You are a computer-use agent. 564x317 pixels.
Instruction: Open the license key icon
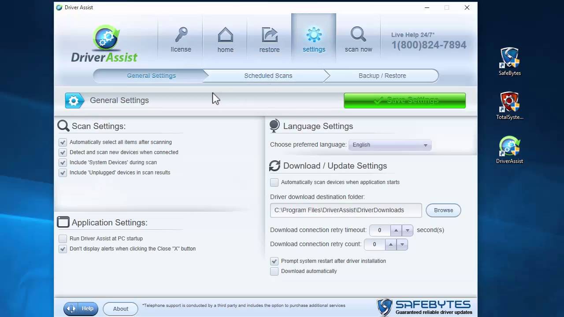[x=181, y=35]
